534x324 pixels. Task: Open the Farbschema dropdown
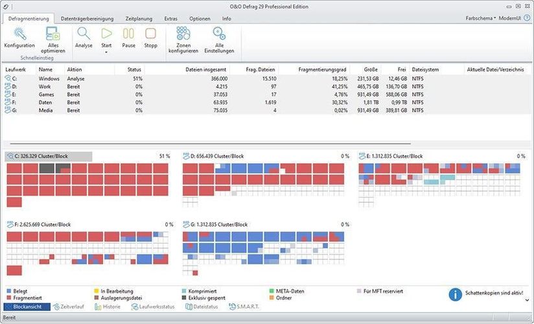[x=480, y=18]
